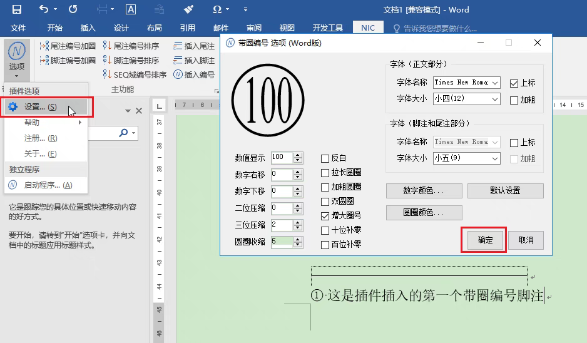Select 设置...(S) in the plugin menu
This screenshot has height=343, width=587.
click(46, 107)
